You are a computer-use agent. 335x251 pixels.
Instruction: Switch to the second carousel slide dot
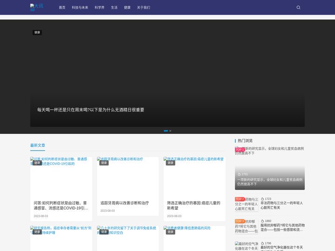point(170,131)
